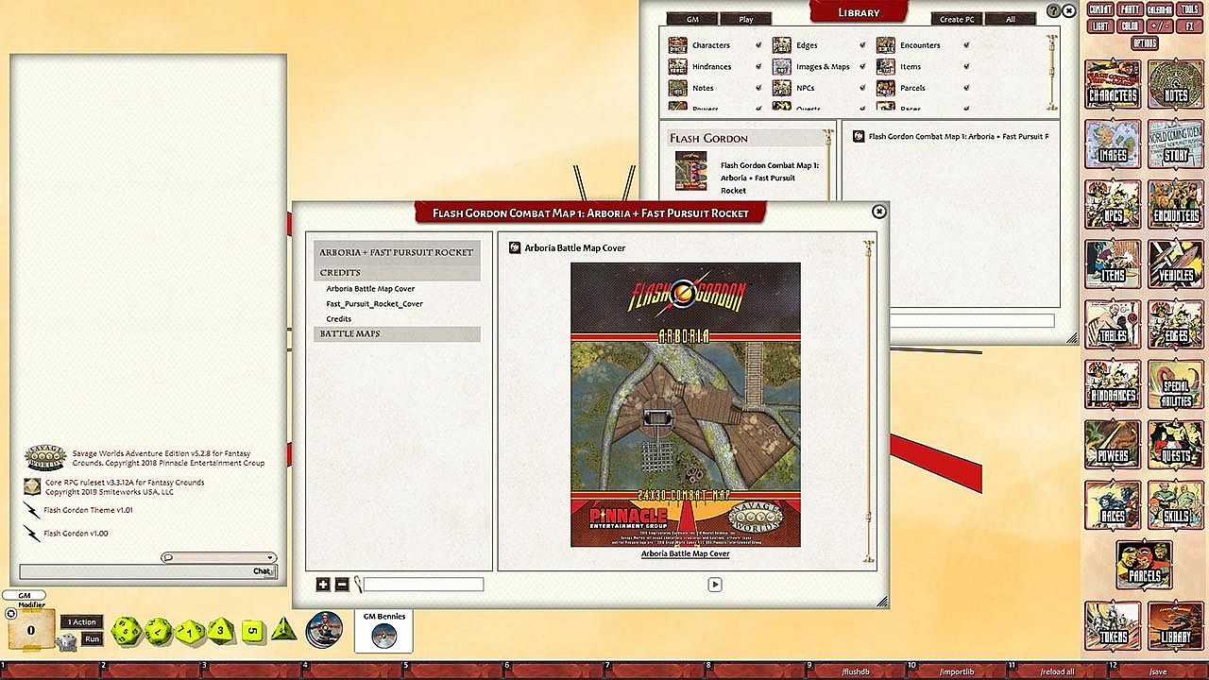The height and width of the screenshot is (680, 1209).
Task: Open the Items sidebar panel
Action: click(1113, 264)
